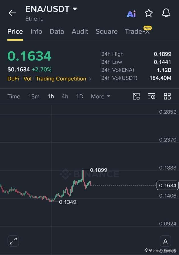Tap the 0.1406 axis label
The image size is (179, 255).
[x=168, y=196]
